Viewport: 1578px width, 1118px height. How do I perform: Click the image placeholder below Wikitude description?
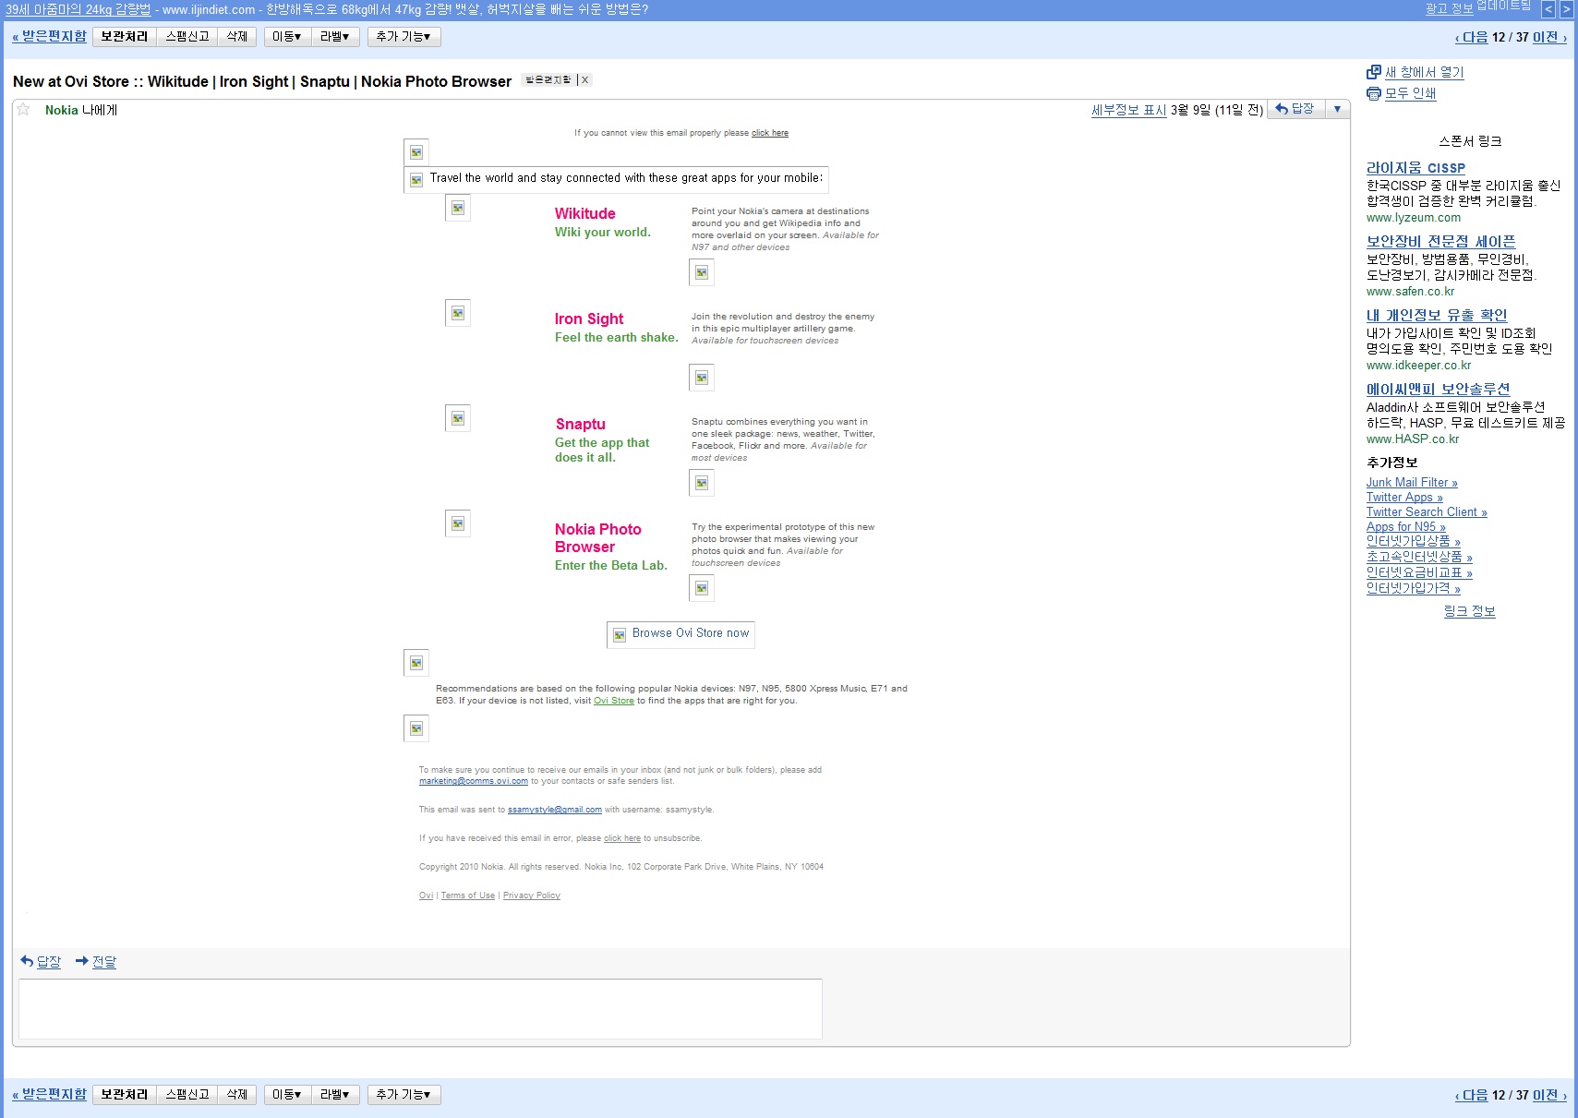pos(702,272)
